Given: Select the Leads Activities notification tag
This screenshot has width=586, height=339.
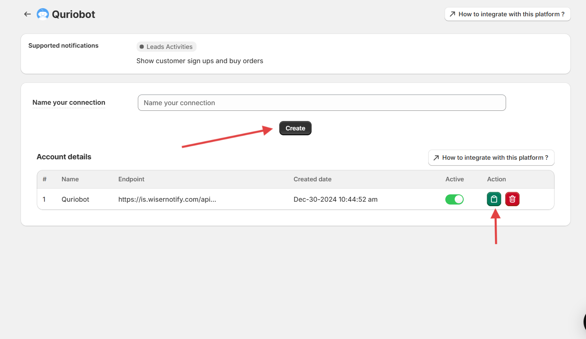Looking at the screenshot, I should pyautogui.click(x=166, y=47).
